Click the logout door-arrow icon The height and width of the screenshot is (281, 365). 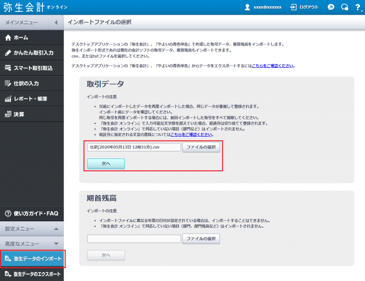click(293, 7)
